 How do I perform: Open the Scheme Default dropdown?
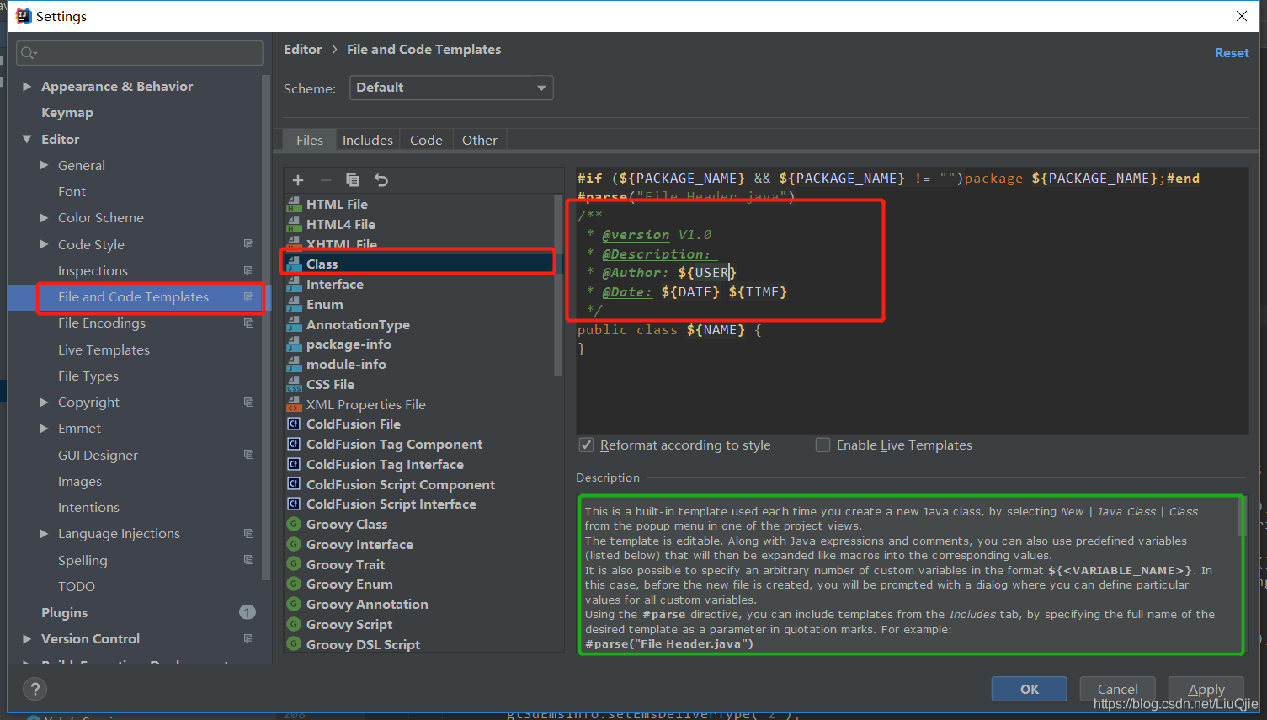pyautogui.click(x=451, y=88)
